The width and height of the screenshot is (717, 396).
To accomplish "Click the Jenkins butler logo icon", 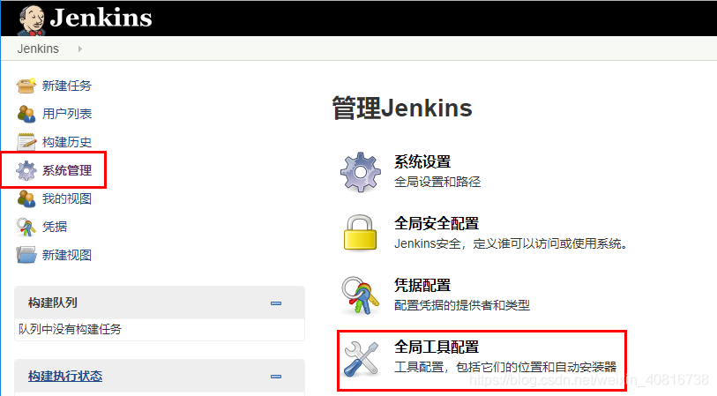I will coord(31,19).
